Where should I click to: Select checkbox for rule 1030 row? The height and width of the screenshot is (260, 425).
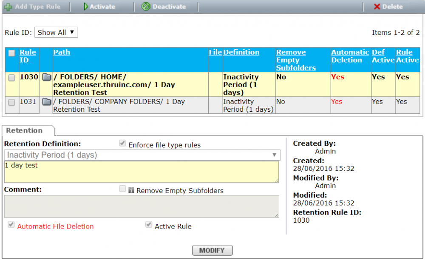point(12,78)
